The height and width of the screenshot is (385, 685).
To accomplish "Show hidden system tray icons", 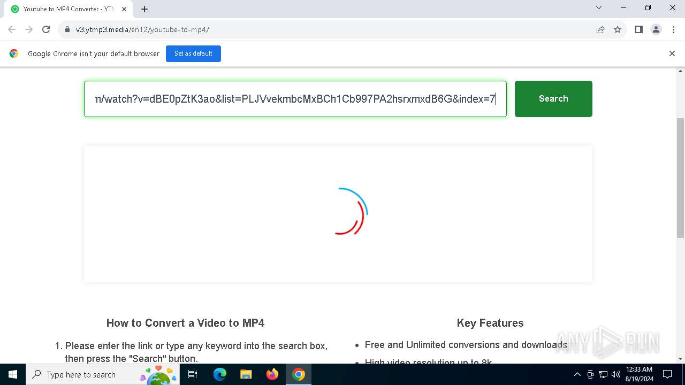I will tap(577, 374).
